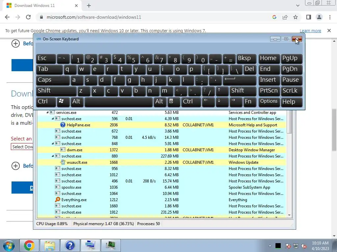Collapse the services.exe tree node
Viewport: 337px width, 252px height.
click(47, 112)
